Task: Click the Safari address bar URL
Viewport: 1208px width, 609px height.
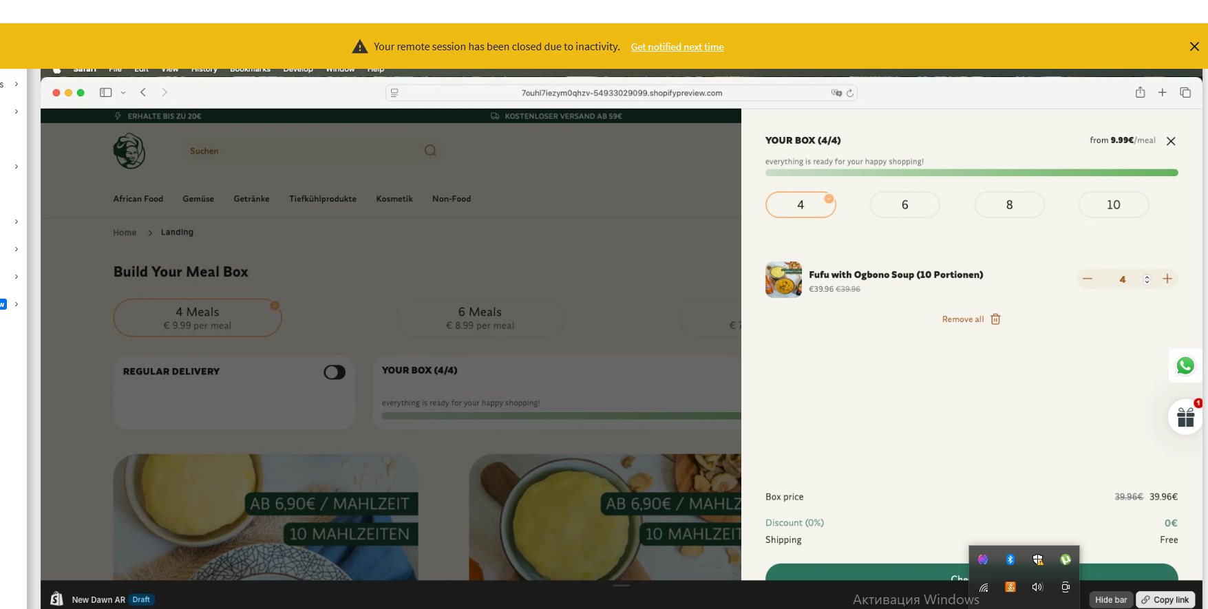Action: point(622,93)
